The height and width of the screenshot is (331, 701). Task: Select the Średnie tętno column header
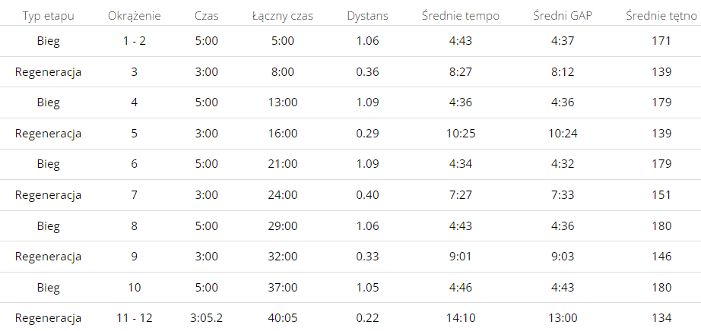tap(661, 16)
